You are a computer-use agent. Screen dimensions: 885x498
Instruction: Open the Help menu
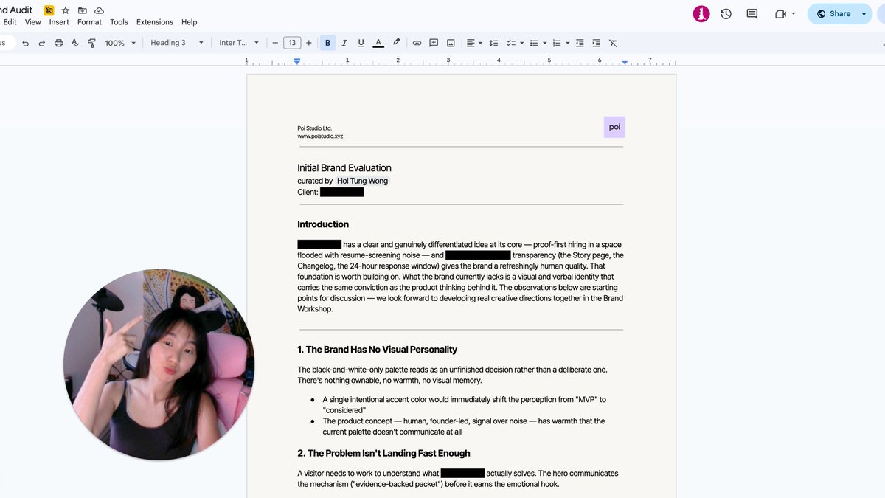[x=189, y=22]
